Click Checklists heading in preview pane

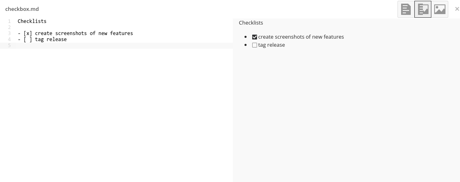click(251, 23)
